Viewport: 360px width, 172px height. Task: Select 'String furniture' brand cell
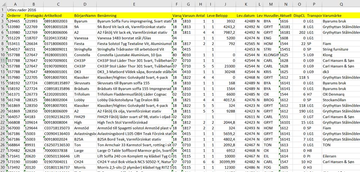pyautogui.click(x=341, y=49)
